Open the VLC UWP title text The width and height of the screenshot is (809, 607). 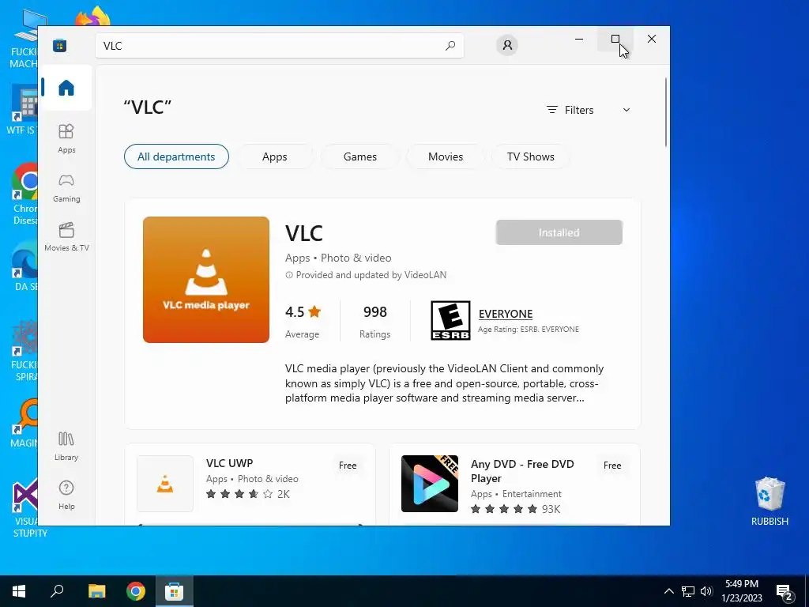230,463
